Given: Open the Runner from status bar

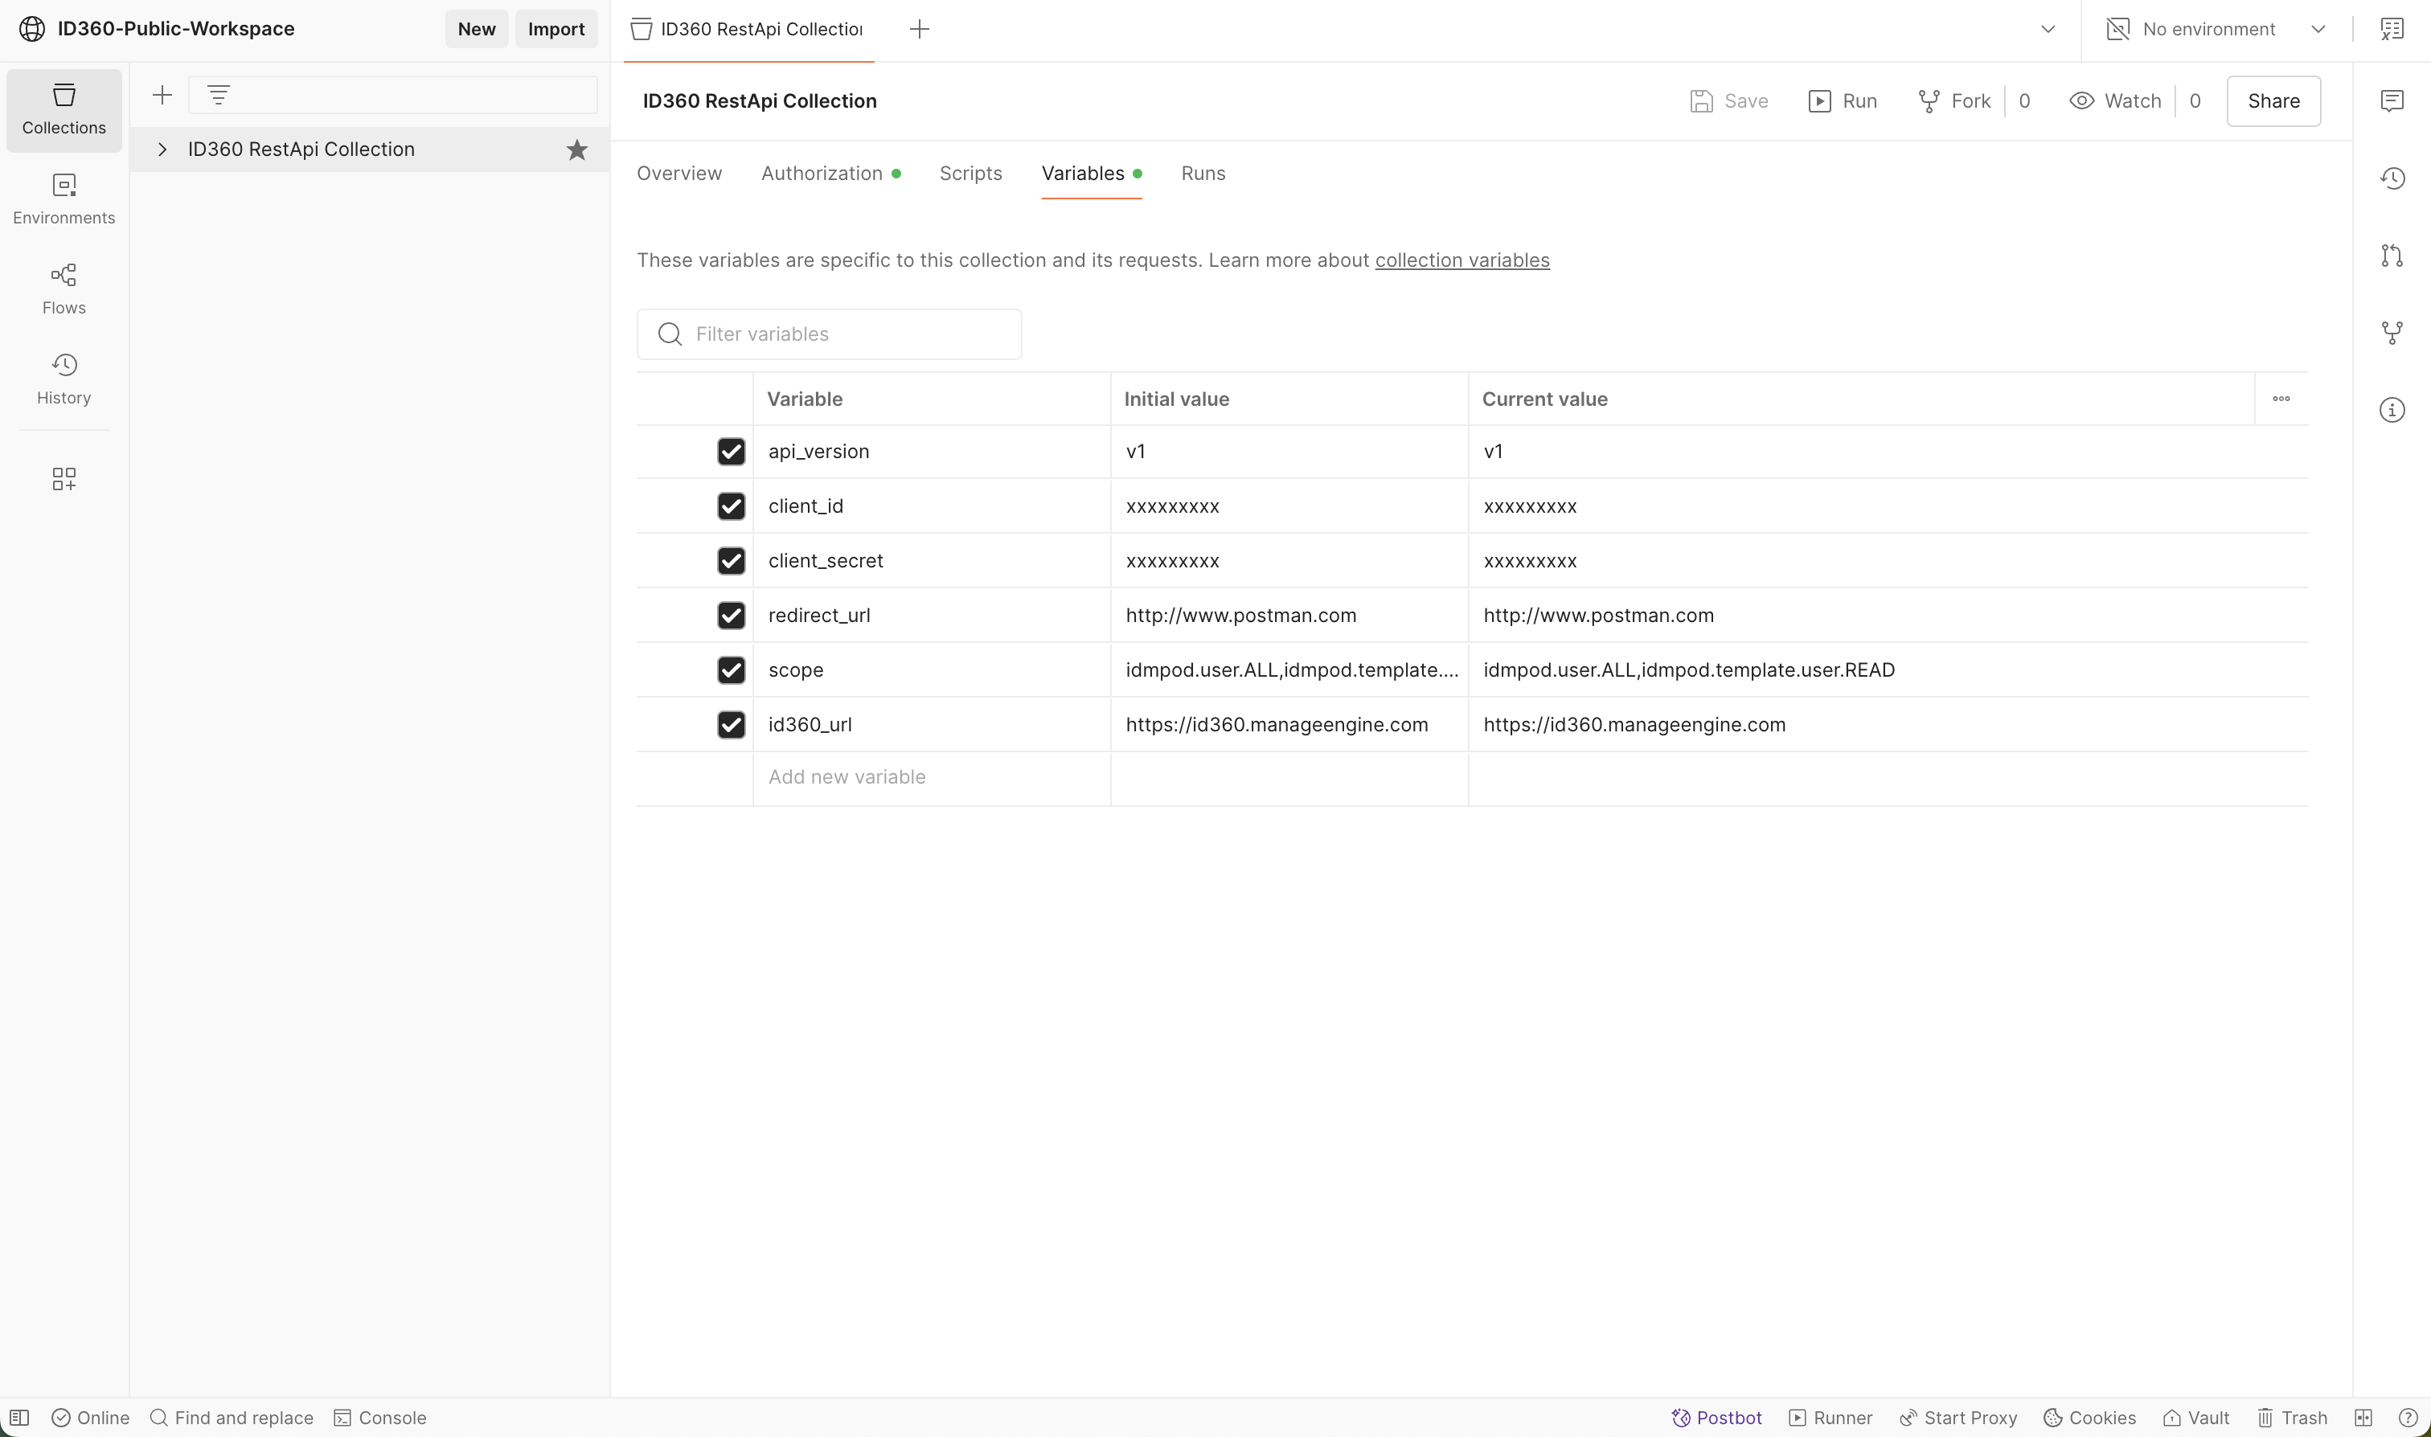Looking at the screenshot, I should coord(1830,1418).
